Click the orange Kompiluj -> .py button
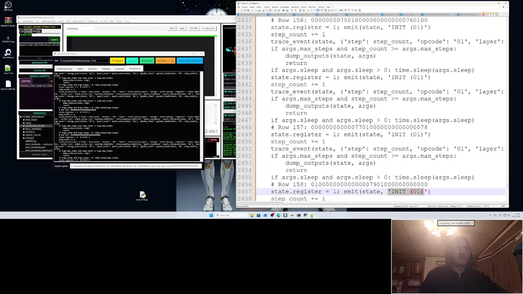 click(x=165, y=61)
